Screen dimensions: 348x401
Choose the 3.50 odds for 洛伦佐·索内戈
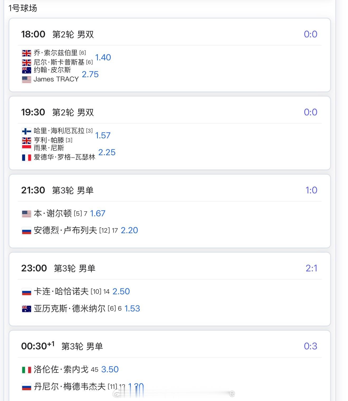click(x=110, y=369)
